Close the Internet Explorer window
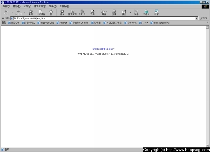The height and width of the screenshot is (152, 210). click(207, 2)
